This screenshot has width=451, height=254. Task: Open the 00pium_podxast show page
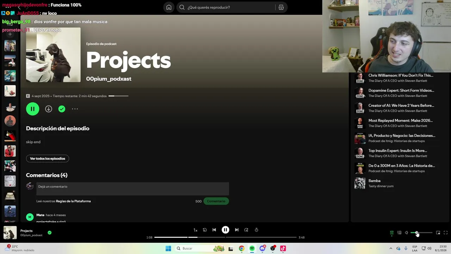(109, 79)
